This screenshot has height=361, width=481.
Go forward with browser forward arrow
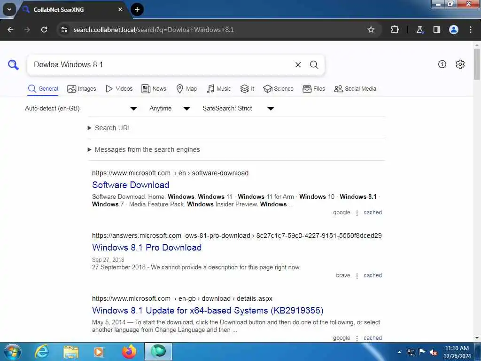pyautogui.click(x=27, y=30)
